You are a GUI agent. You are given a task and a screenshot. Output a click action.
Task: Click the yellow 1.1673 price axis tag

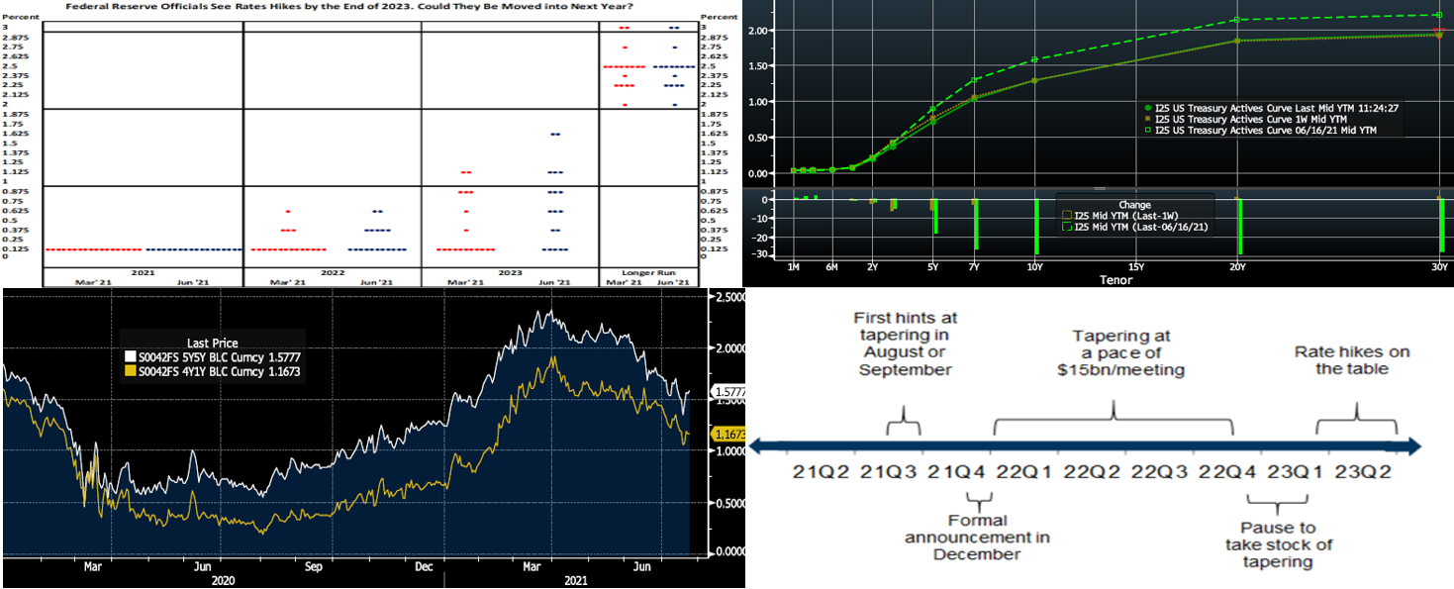730,435
